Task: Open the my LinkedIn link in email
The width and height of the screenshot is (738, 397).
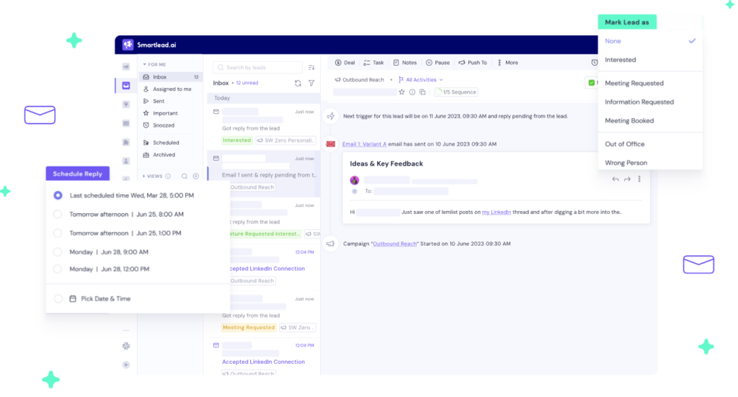Action: pyautogui.click(x=496, y=212)
